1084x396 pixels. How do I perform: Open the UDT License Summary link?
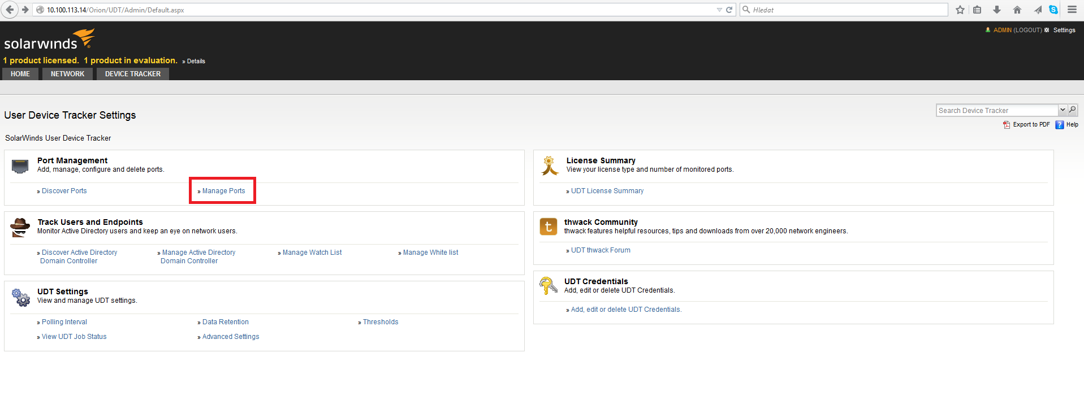click(607, 191)
